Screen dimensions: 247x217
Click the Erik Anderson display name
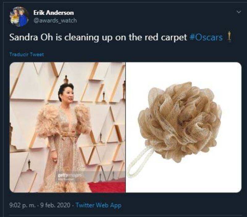pos(53,13)
